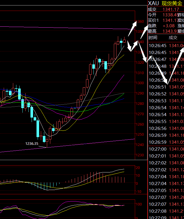Image resolution: width=184 pixels, height=219 pixels.
Task: Select the 成交 column header in tick list
Action: coord(173,38)
